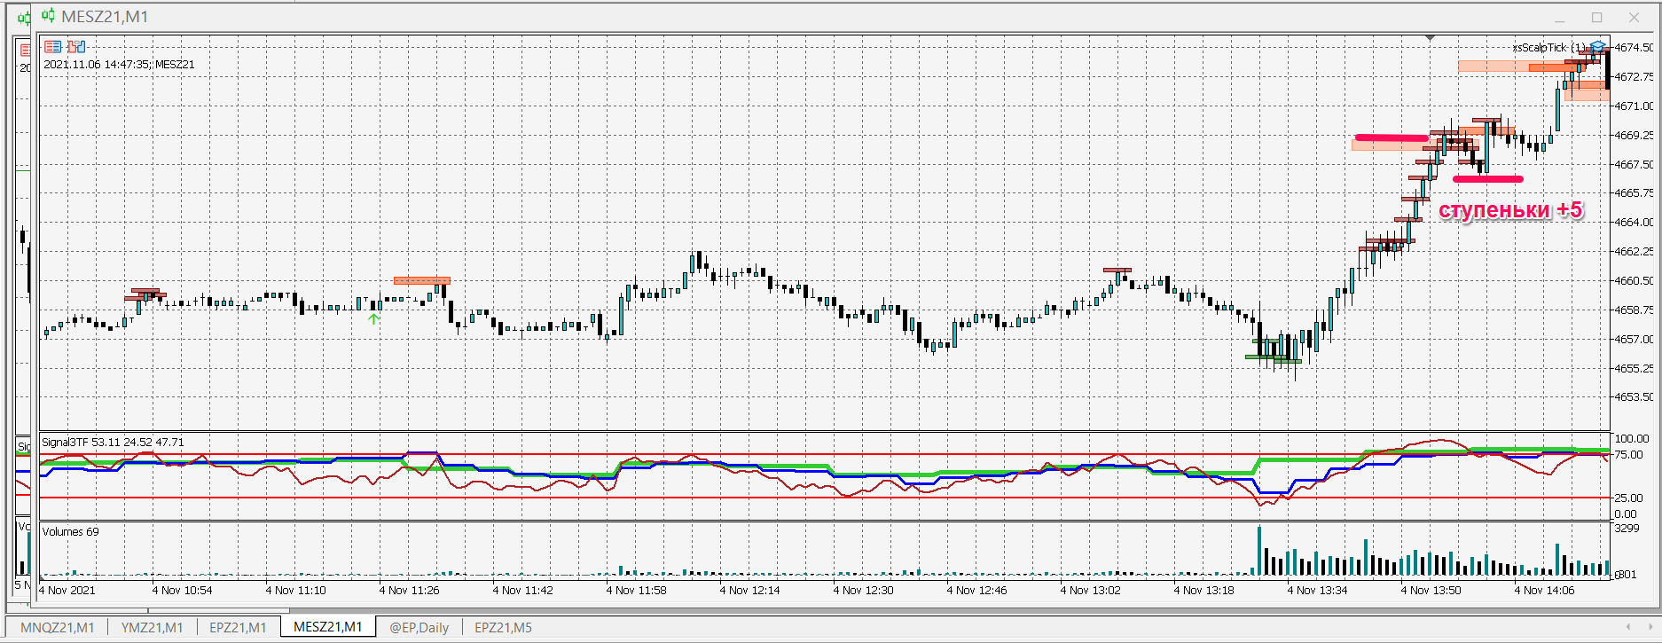Click the 100.00 level on Signal3TF scale
The image size is (1662, 643).
[1632, 438]
